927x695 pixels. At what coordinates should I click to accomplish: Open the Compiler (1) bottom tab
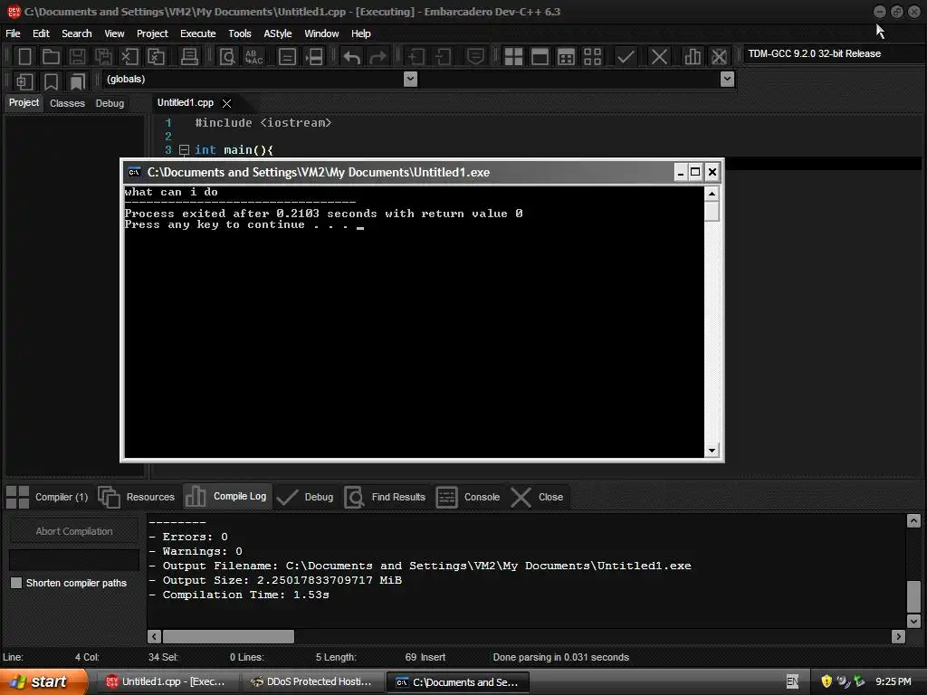[x=47, y=497]
